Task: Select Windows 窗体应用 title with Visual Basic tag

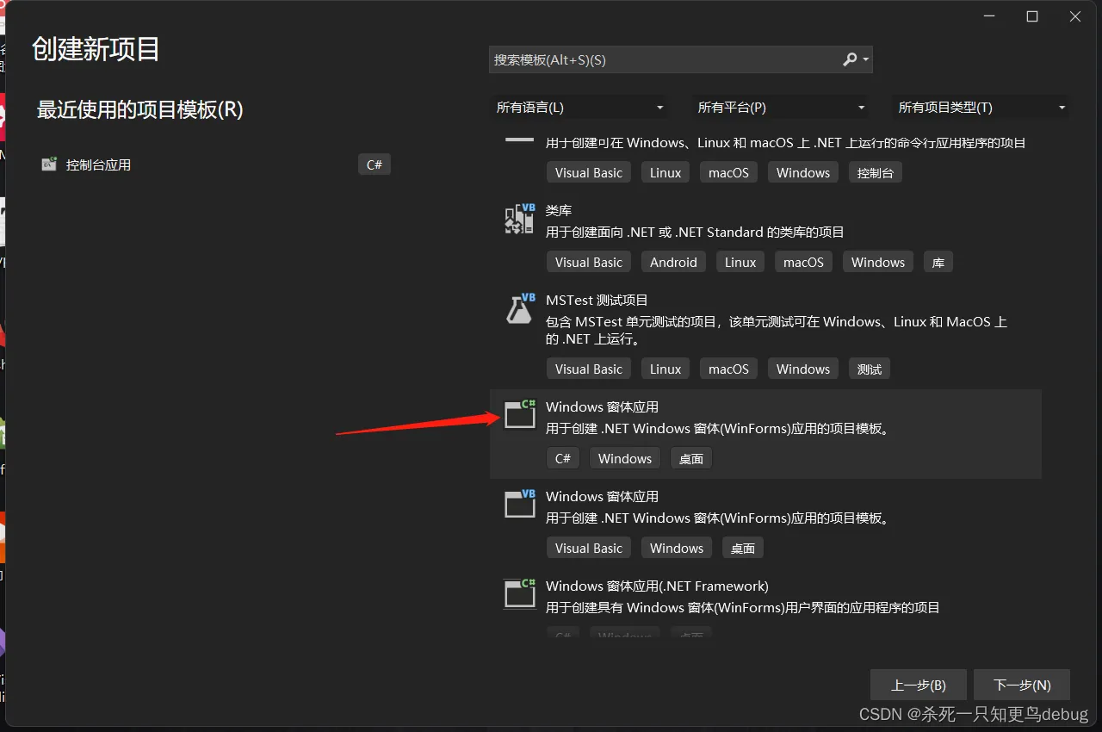Action: pos(602,496)
